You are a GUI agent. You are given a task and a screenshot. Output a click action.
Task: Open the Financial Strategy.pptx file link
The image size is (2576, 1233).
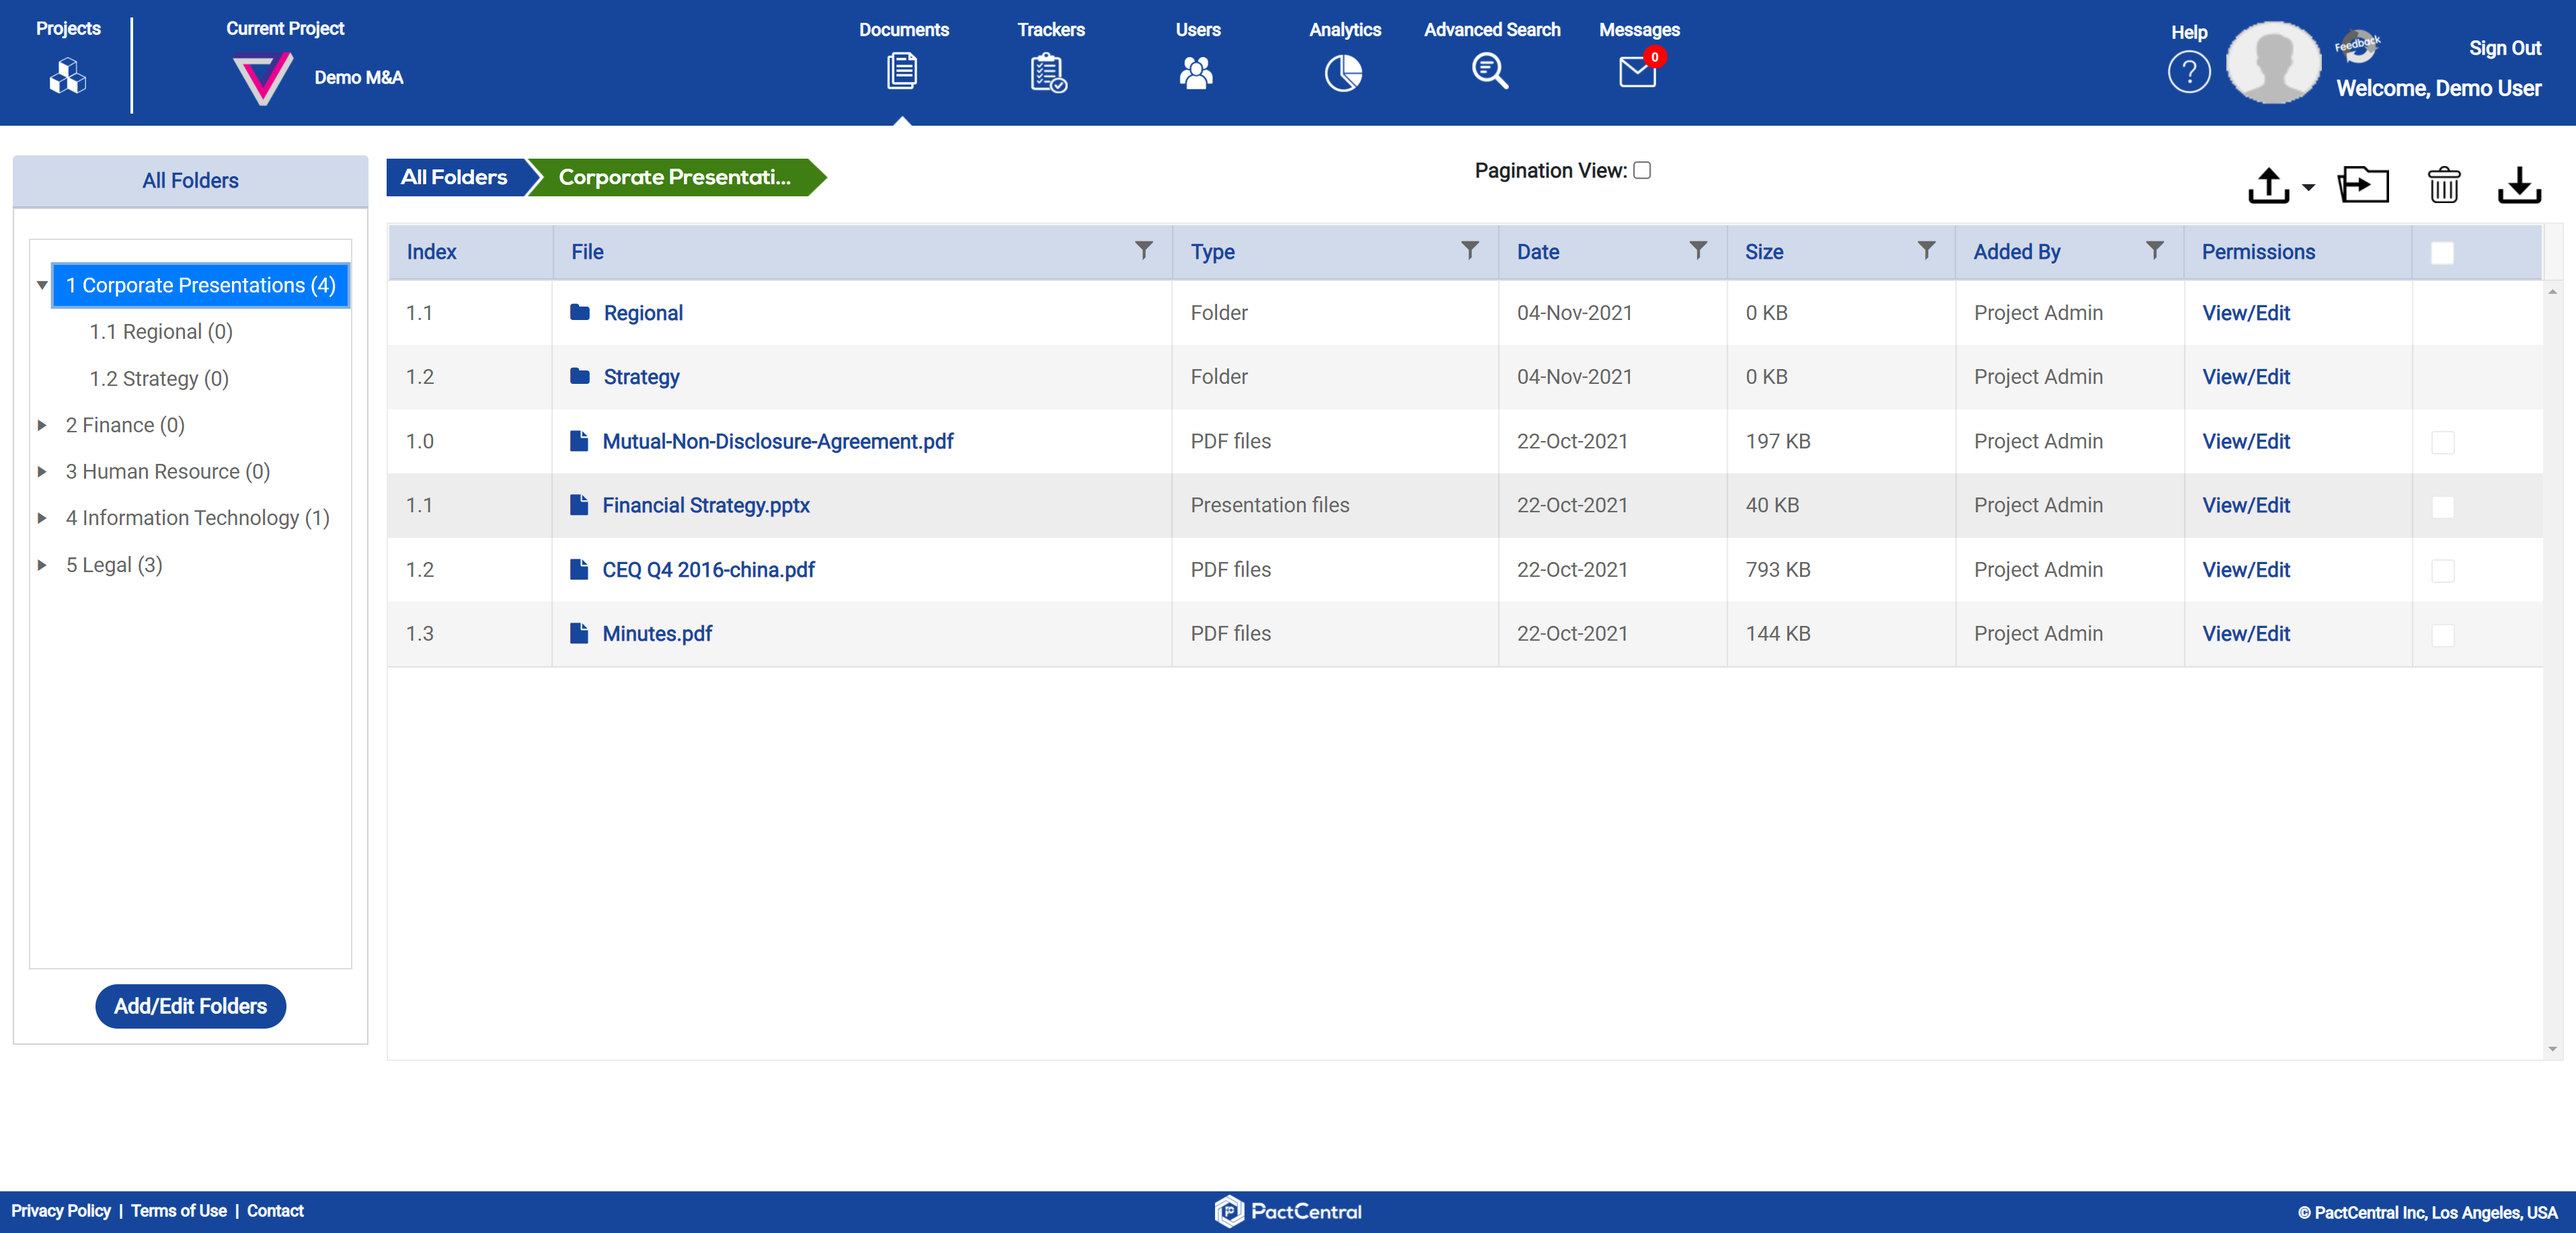[x=705, y=505]
